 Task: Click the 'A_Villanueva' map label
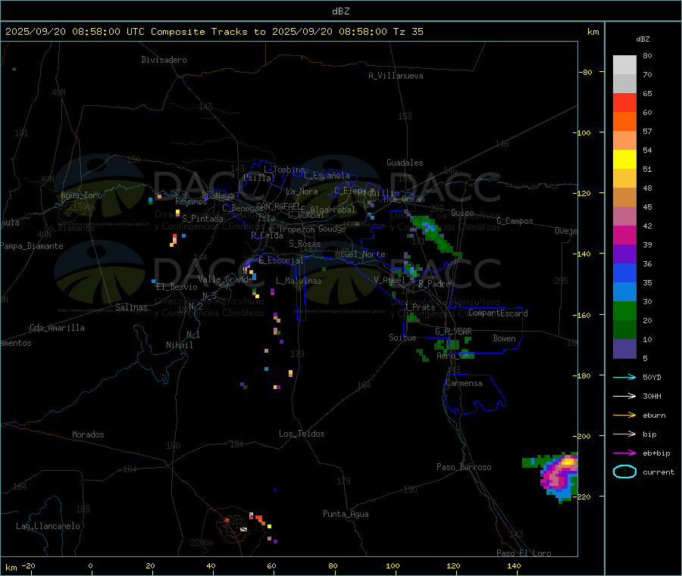click(396, 76)
